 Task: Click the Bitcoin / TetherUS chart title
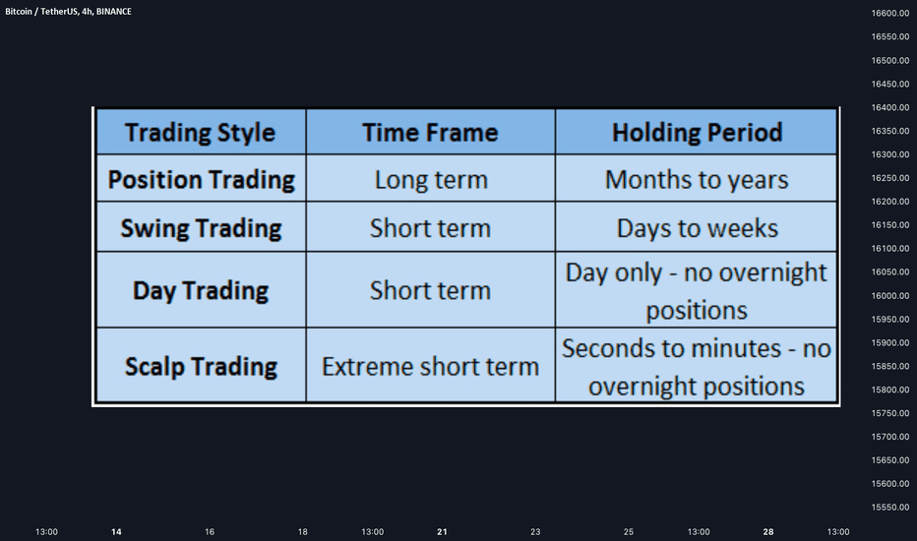69,11
